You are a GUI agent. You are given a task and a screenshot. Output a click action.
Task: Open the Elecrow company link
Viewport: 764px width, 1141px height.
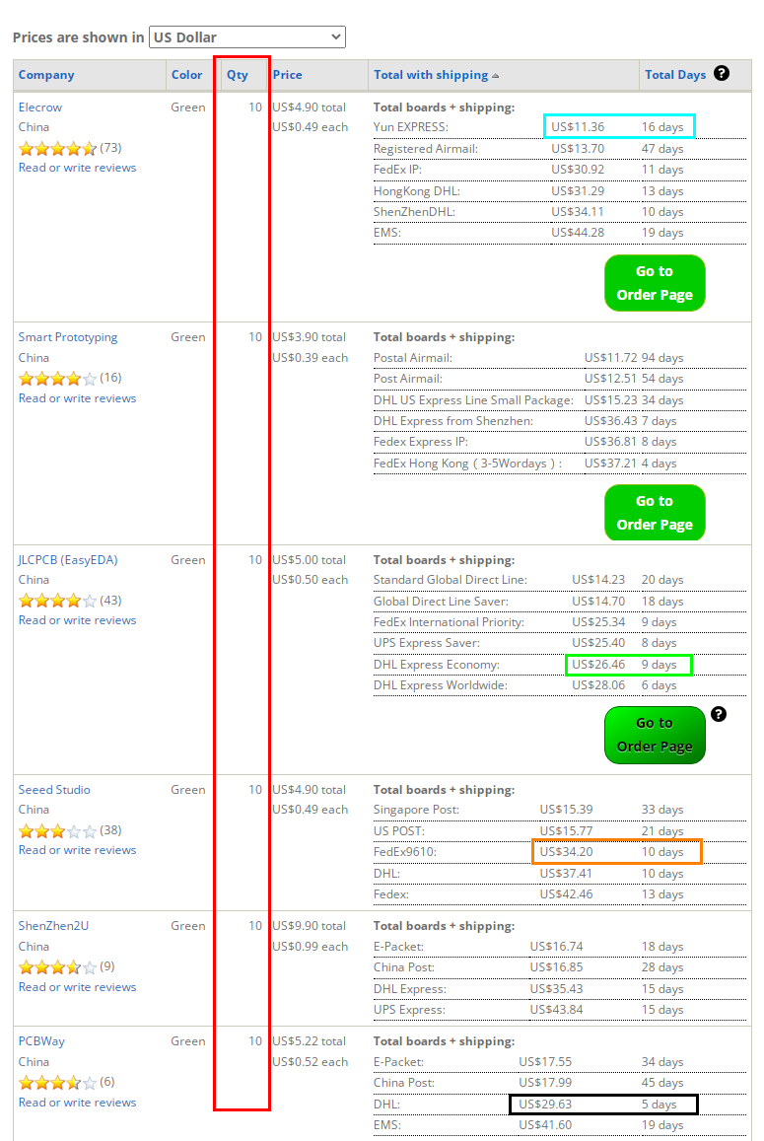click(x=40, y=107)
